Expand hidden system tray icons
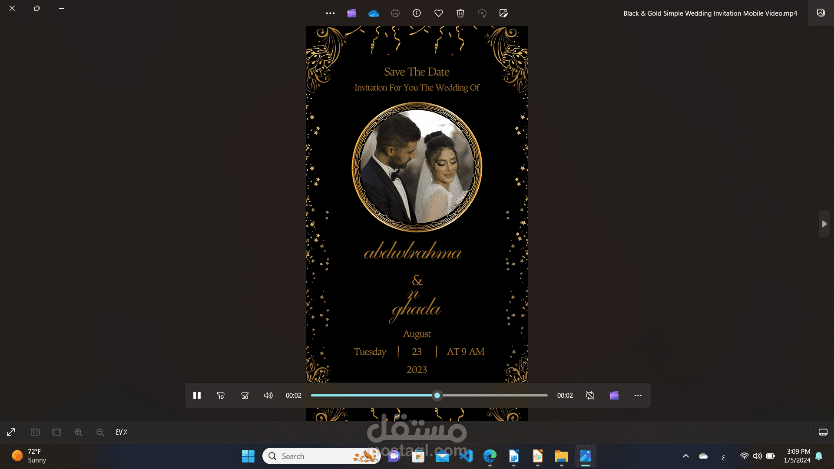Image resolution: width=834 pixels, height=469 pixels. [686, 456]
